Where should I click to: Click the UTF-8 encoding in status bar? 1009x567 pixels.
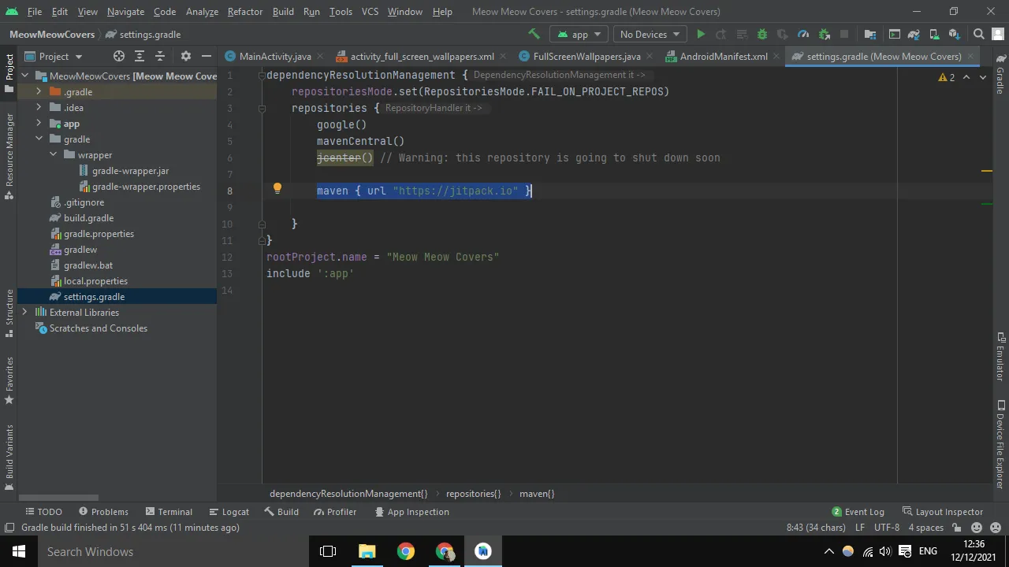pos(887,528)
